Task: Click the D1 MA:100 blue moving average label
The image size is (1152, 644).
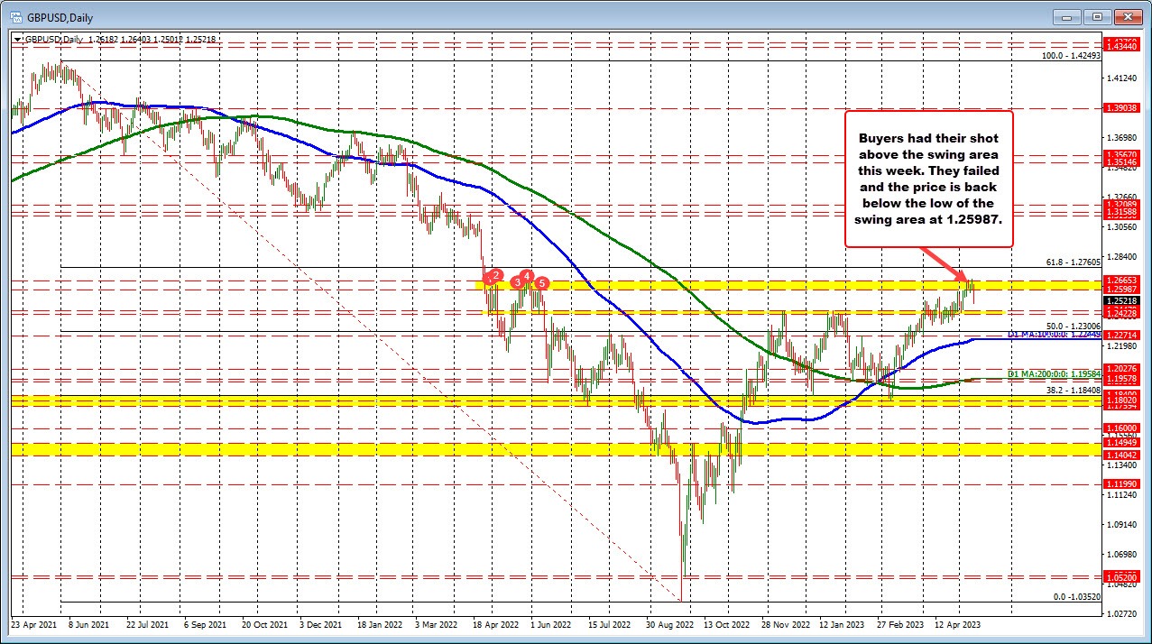Action: [1054, 335]
